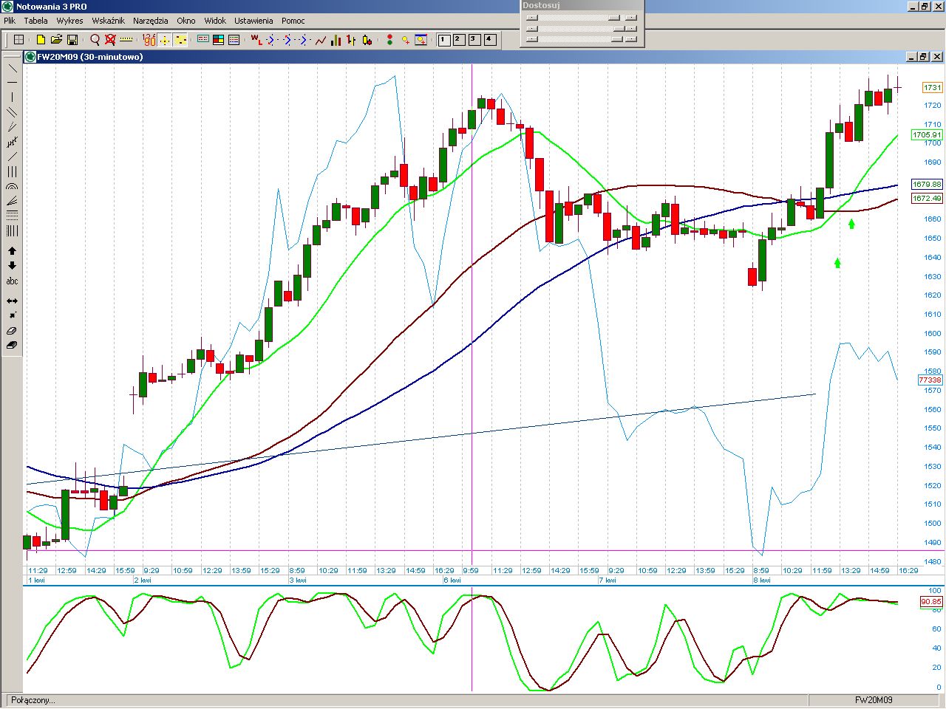Click the red line chart icon
The height and width of the screenshot is (709, 946).
pyautogui.click(x=320, y=40)
